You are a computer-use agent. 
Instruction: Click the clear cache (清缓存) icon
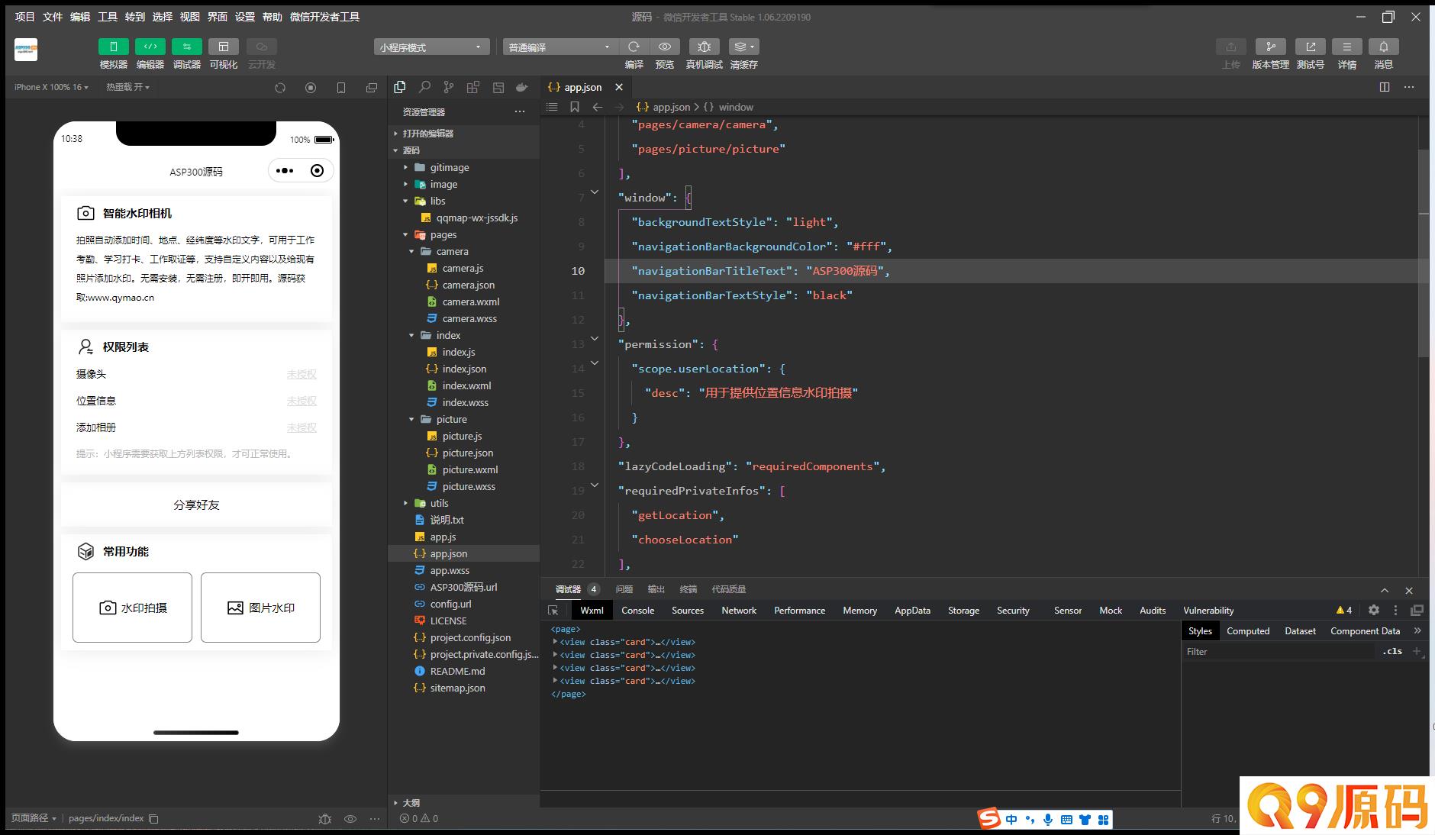[x=743, y=47]
